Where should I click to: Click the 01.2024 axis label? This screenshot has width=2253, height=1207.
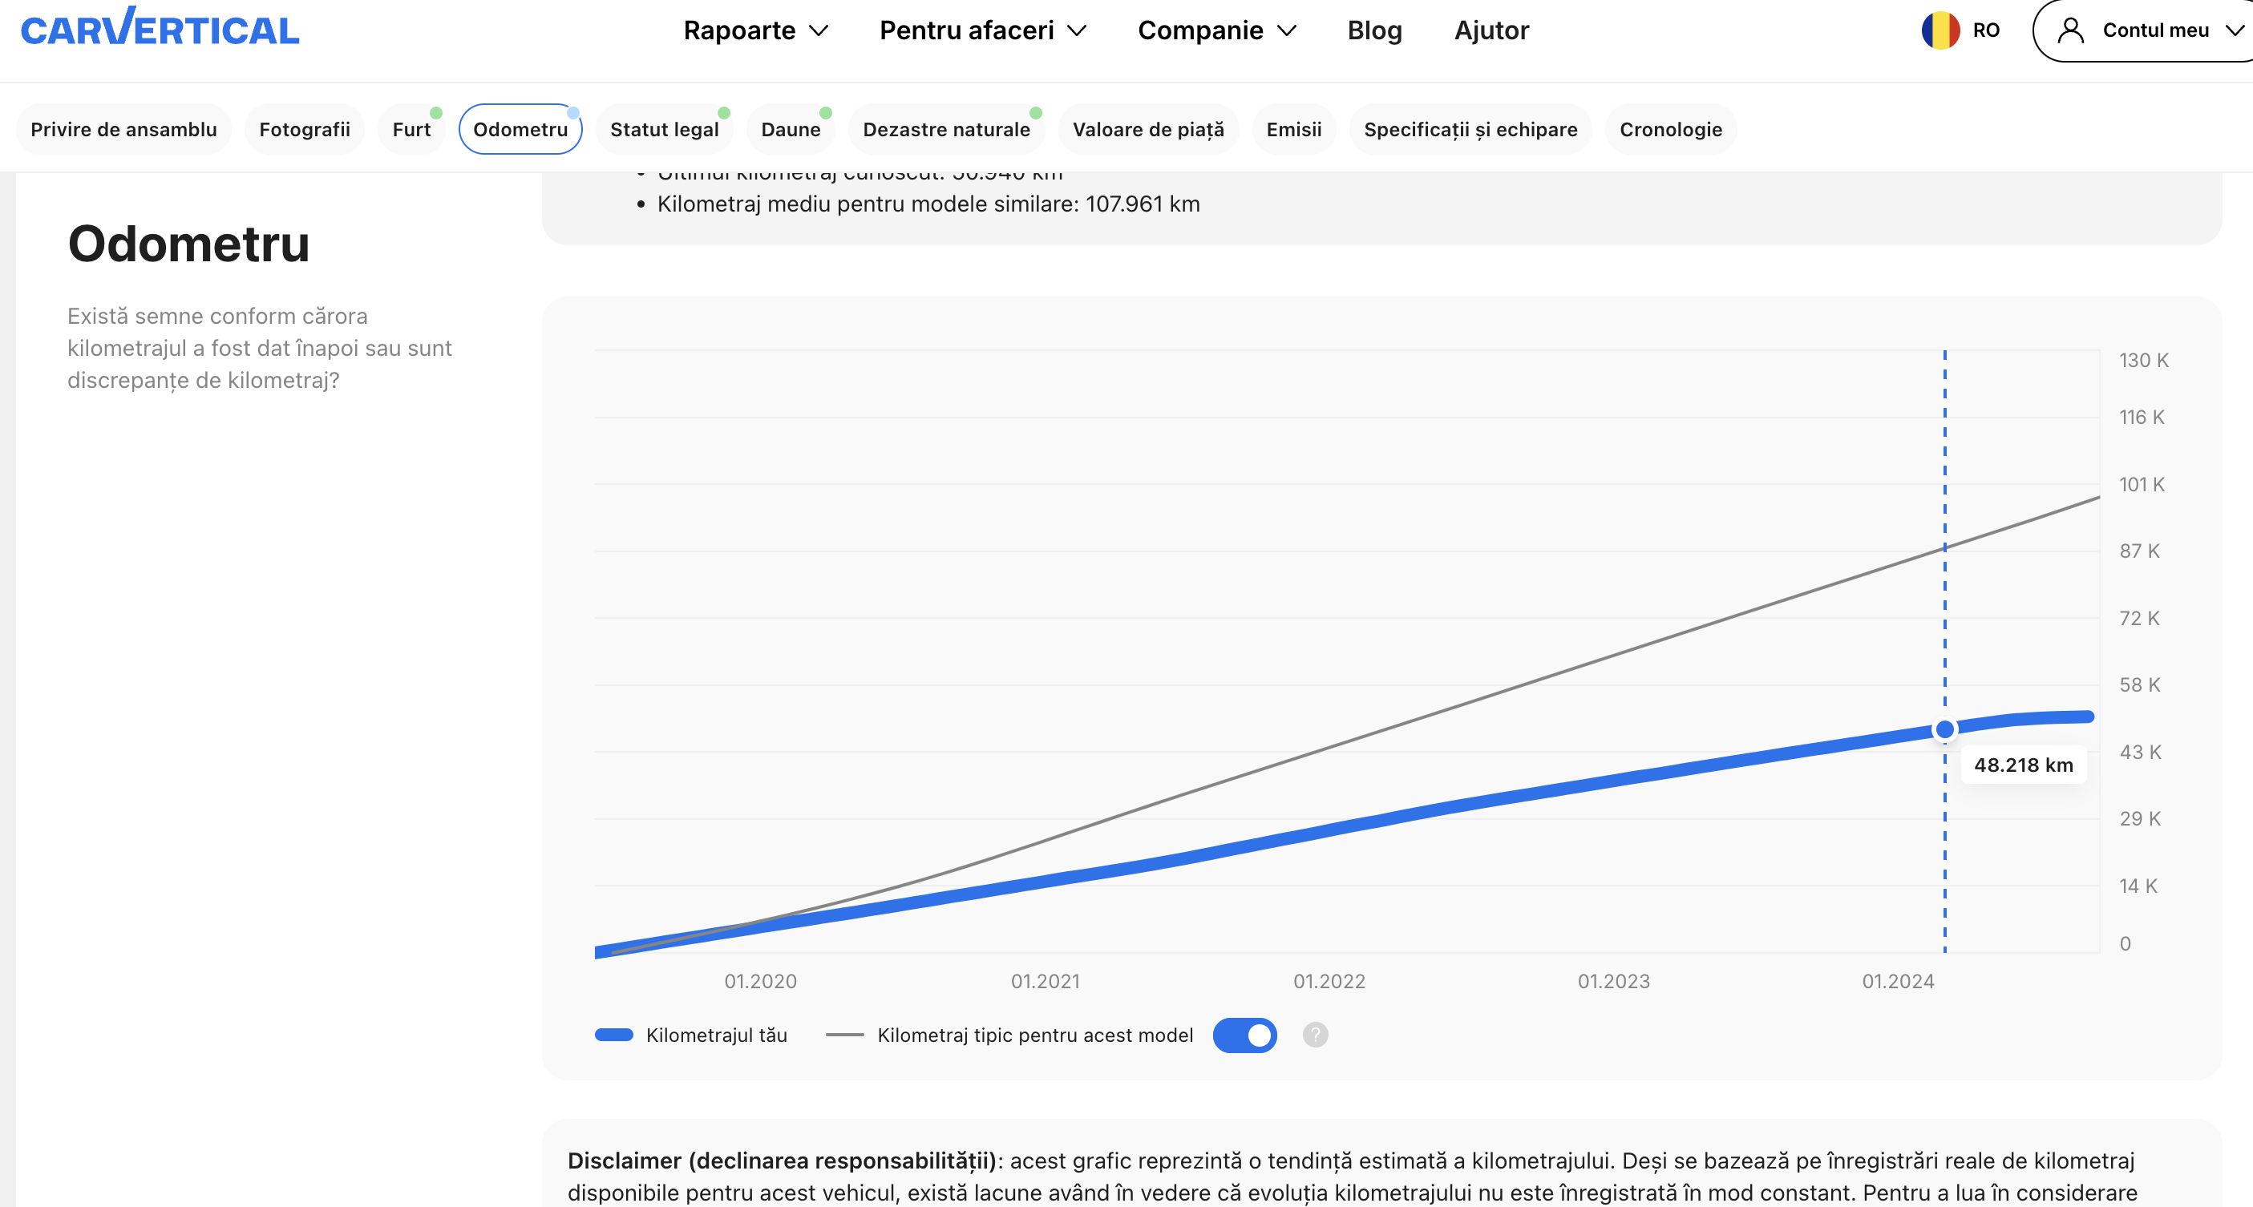[x=1898, y=981]
